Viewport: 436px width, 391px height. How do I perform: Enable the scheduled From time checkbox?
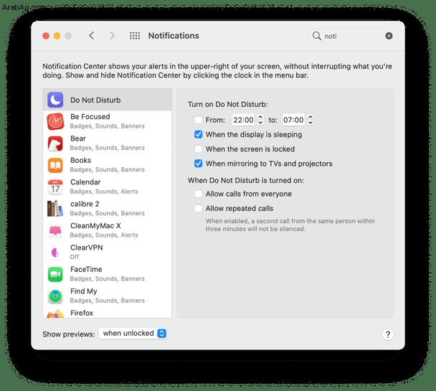(198, 120)
